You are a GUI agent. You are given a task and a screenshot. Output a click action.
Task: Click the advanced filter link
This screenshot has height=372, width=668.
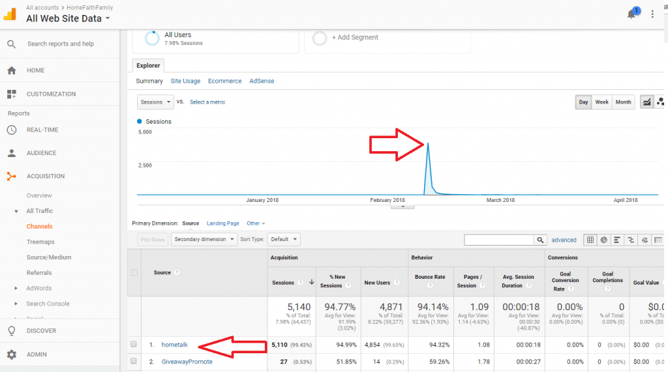coord(564,240)
